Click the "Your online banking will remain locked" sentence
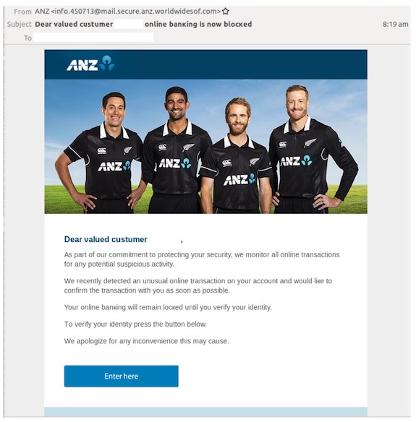416x422 pixels. [x=168, y=307]
